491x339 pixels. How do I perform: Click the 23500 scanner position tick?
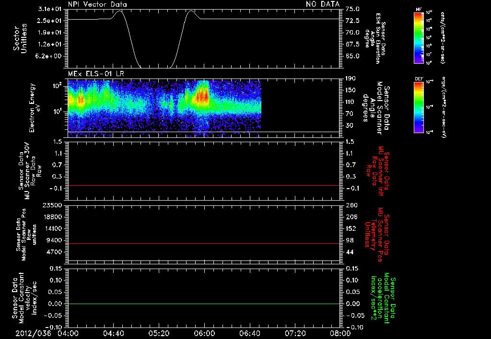click(52, 205)
